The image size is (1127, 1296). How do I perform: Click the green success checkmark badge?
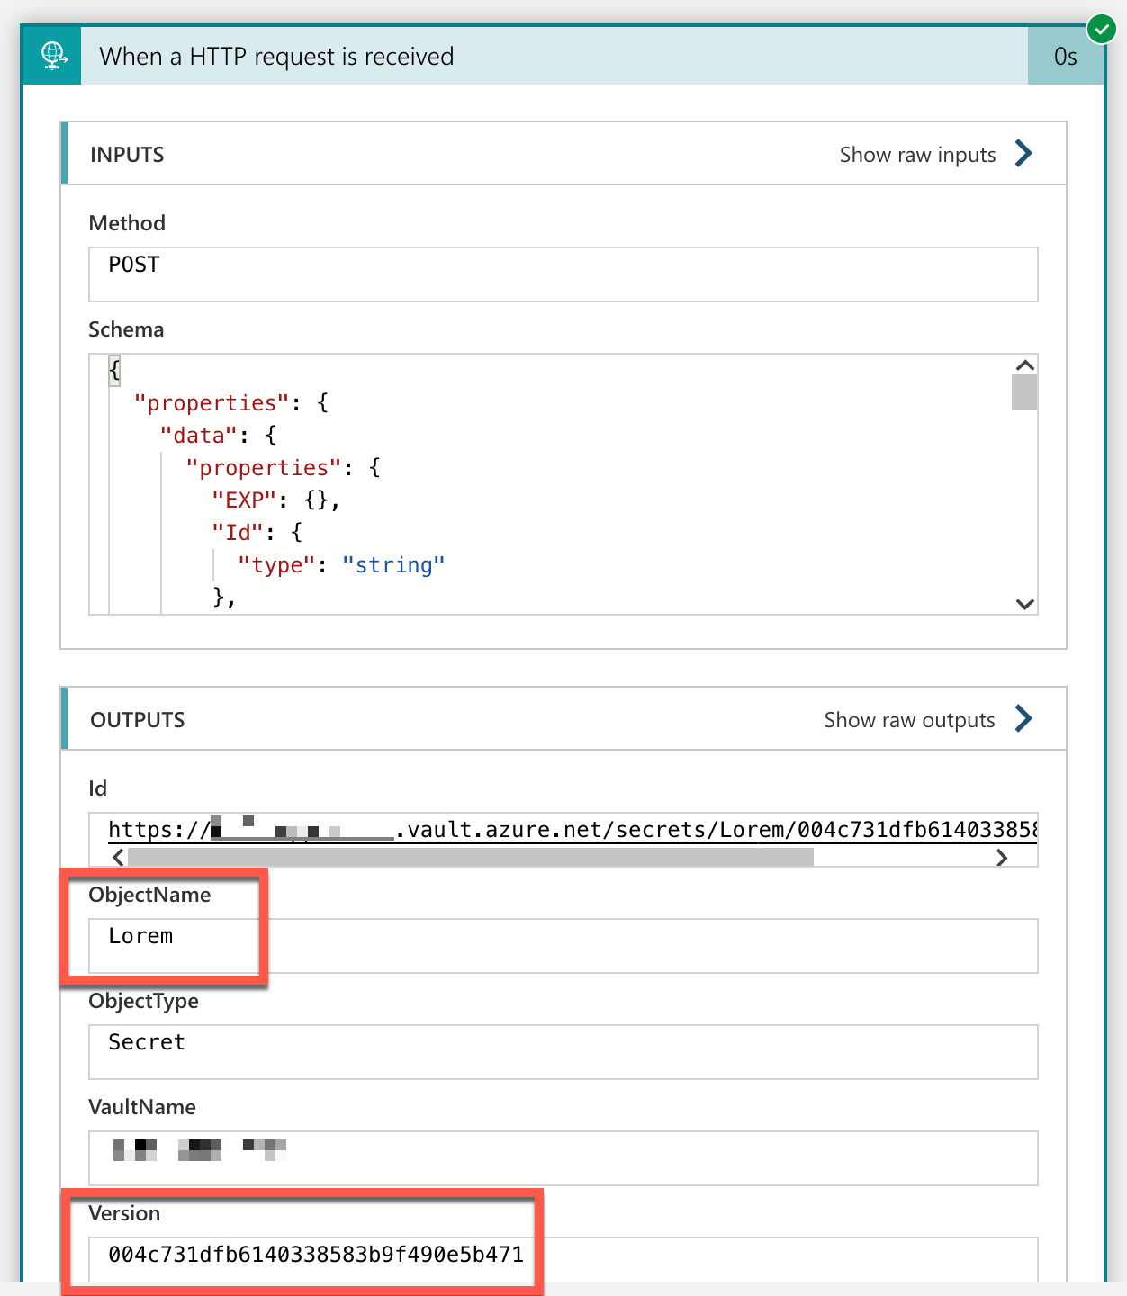coord(1101,29)
